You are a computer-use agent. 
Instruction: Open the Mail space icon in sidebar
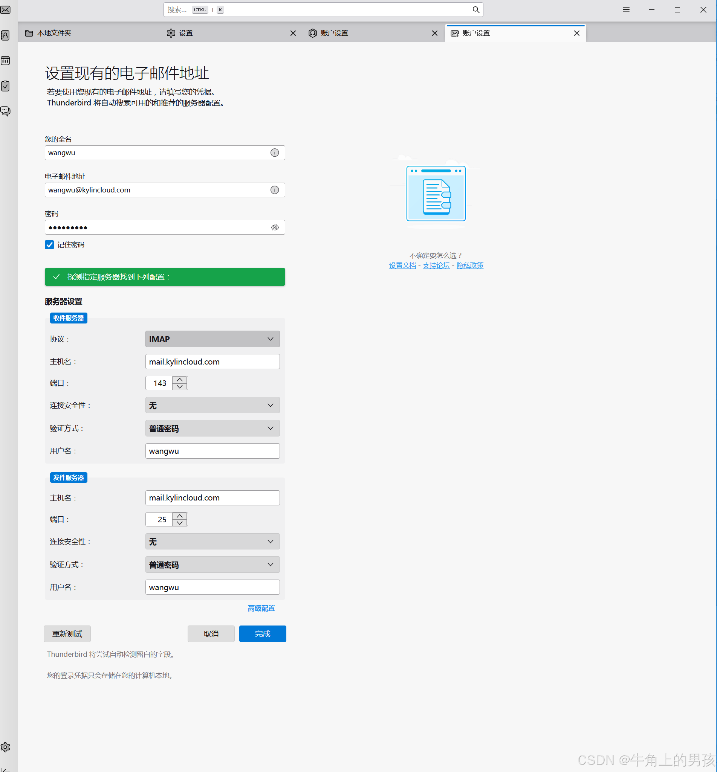[x=5, y=10]
